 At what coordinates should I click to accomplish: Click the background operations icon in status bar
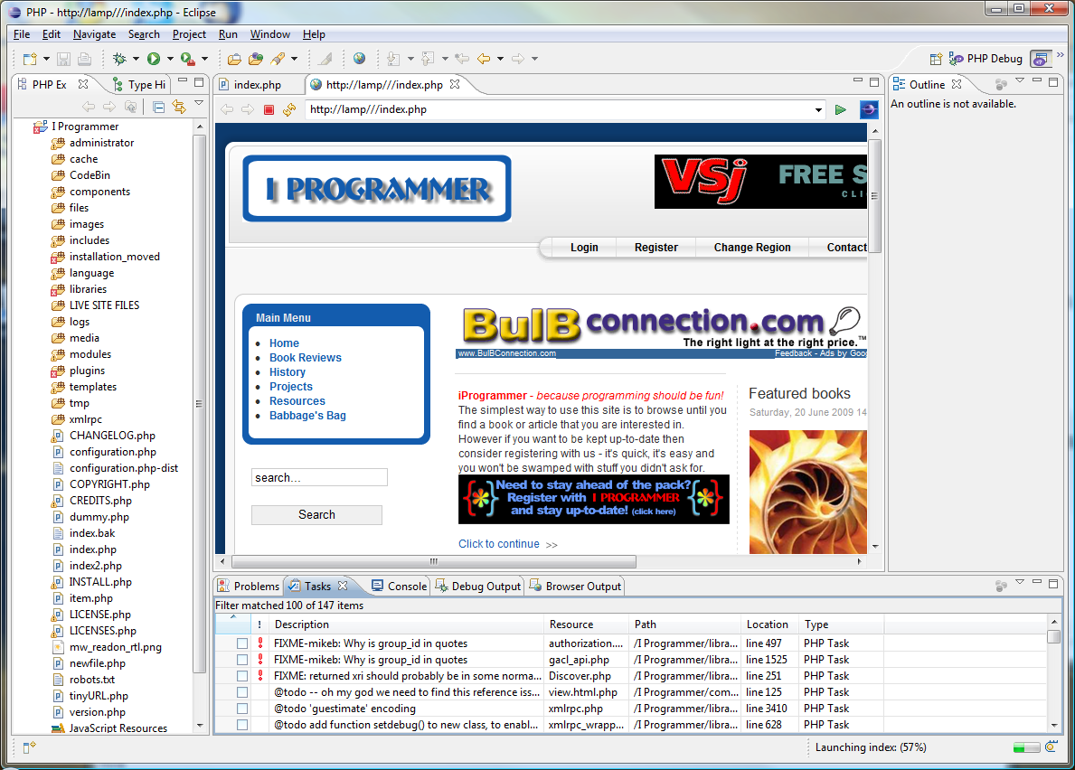pos(1051,747)
